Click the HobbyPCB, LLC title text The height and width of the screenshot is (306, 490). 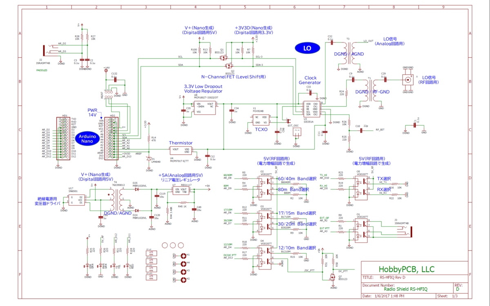pos(406,269)
